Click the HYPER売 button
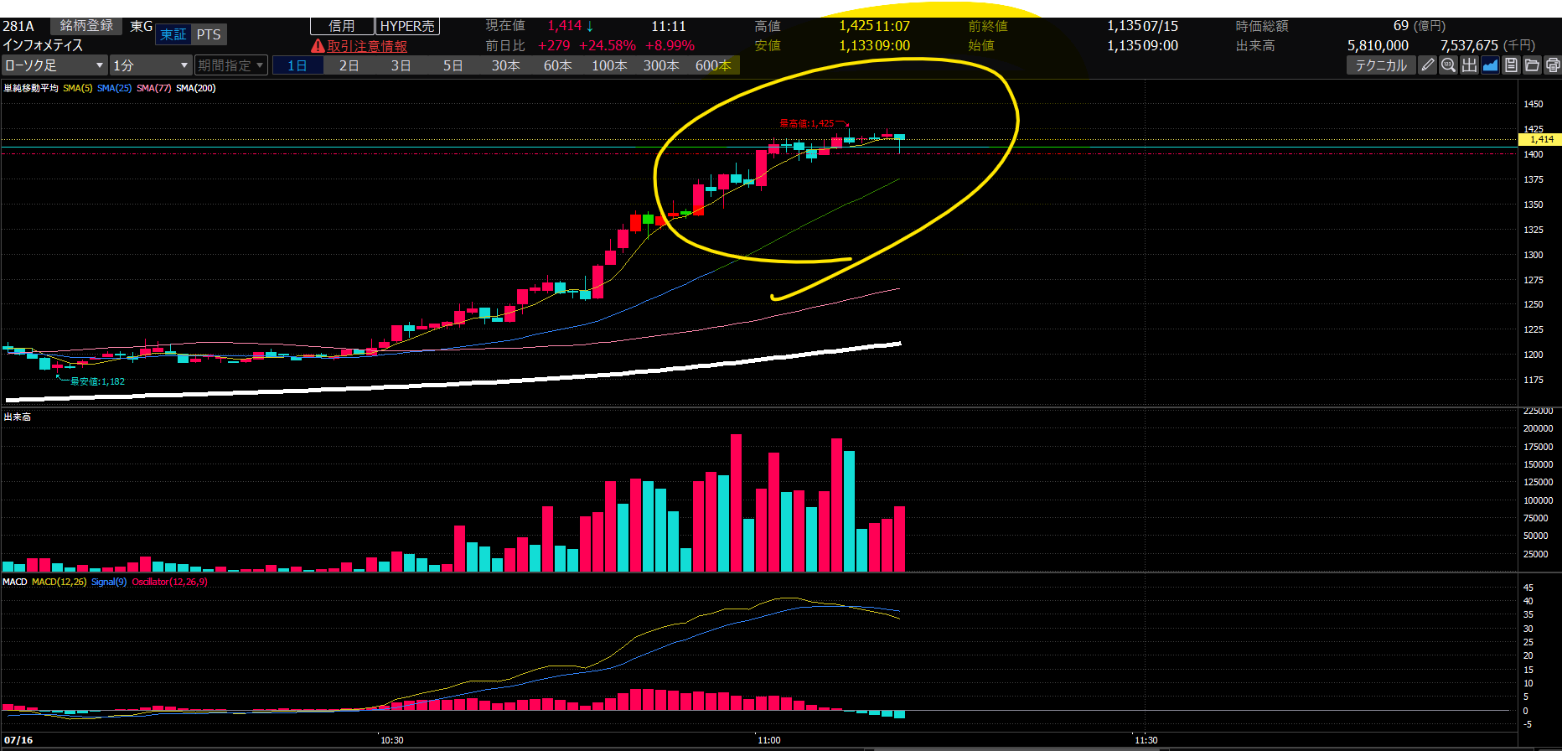The image size is (1562, 751). (x=407, y=26)
